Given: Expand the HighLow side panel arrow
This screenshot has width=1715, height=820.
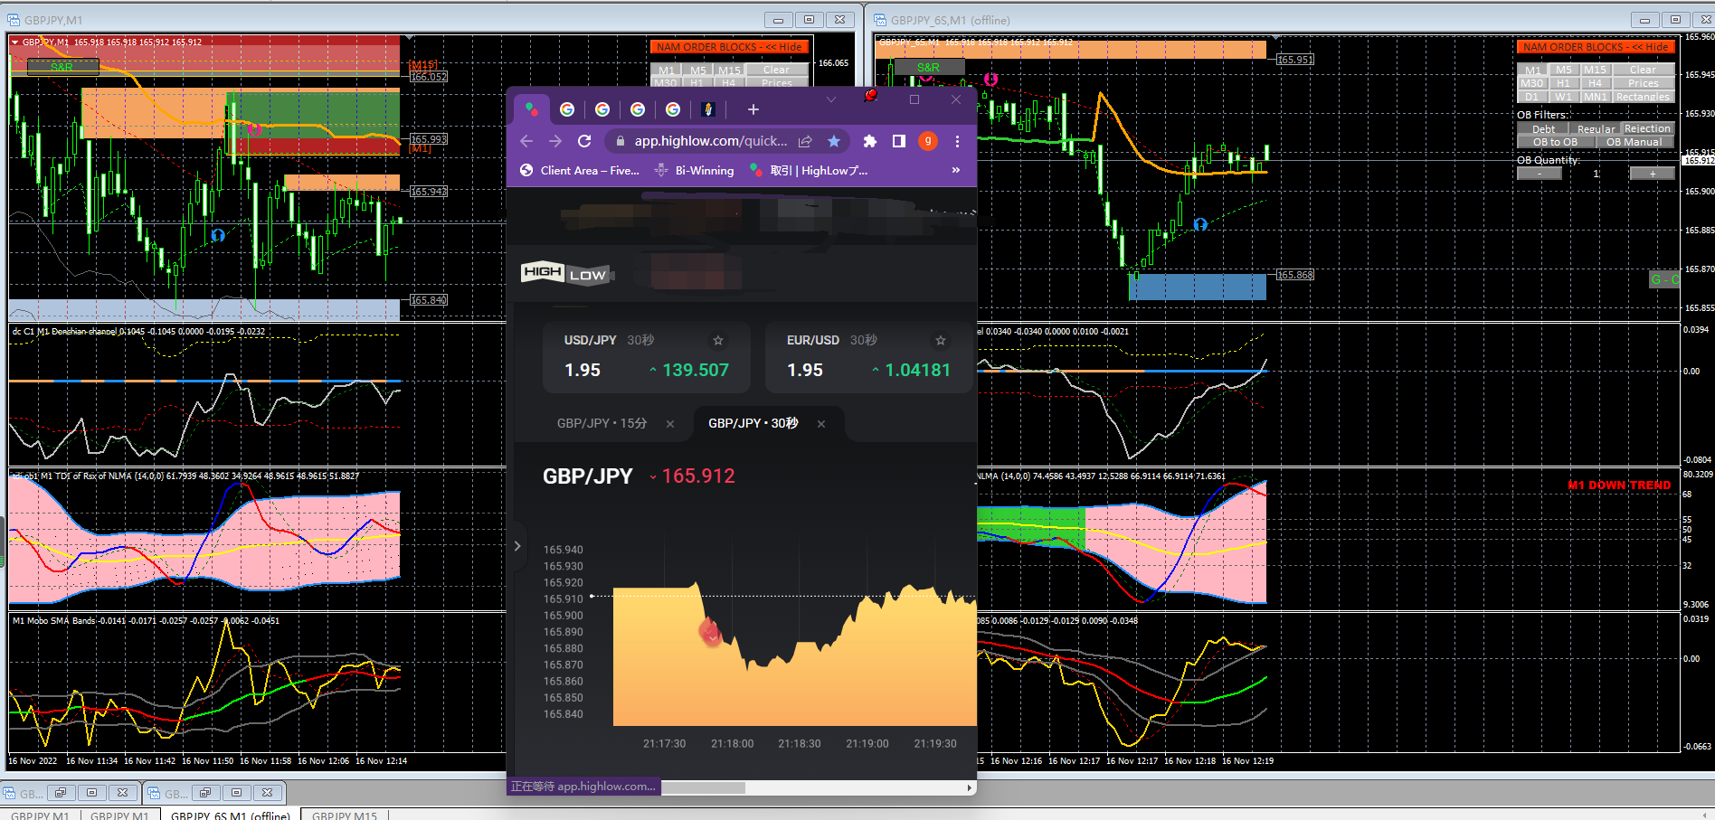Looking at the screenshot, I should point(517,546).
